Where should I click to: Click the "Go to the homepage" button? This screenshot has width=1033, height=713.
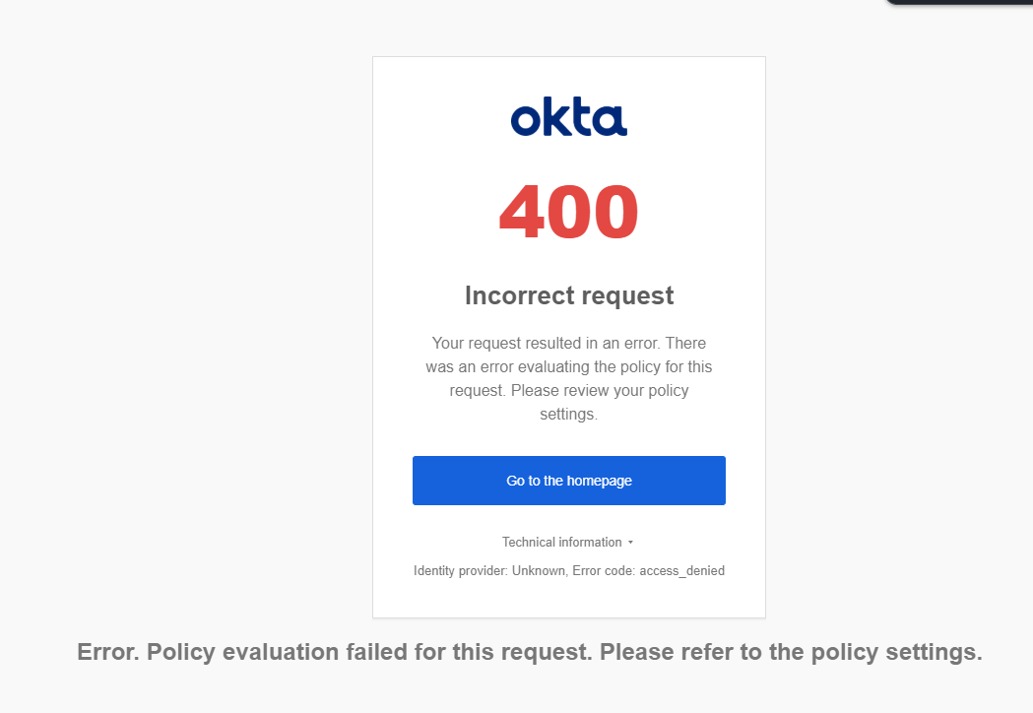tap(569, 481)
